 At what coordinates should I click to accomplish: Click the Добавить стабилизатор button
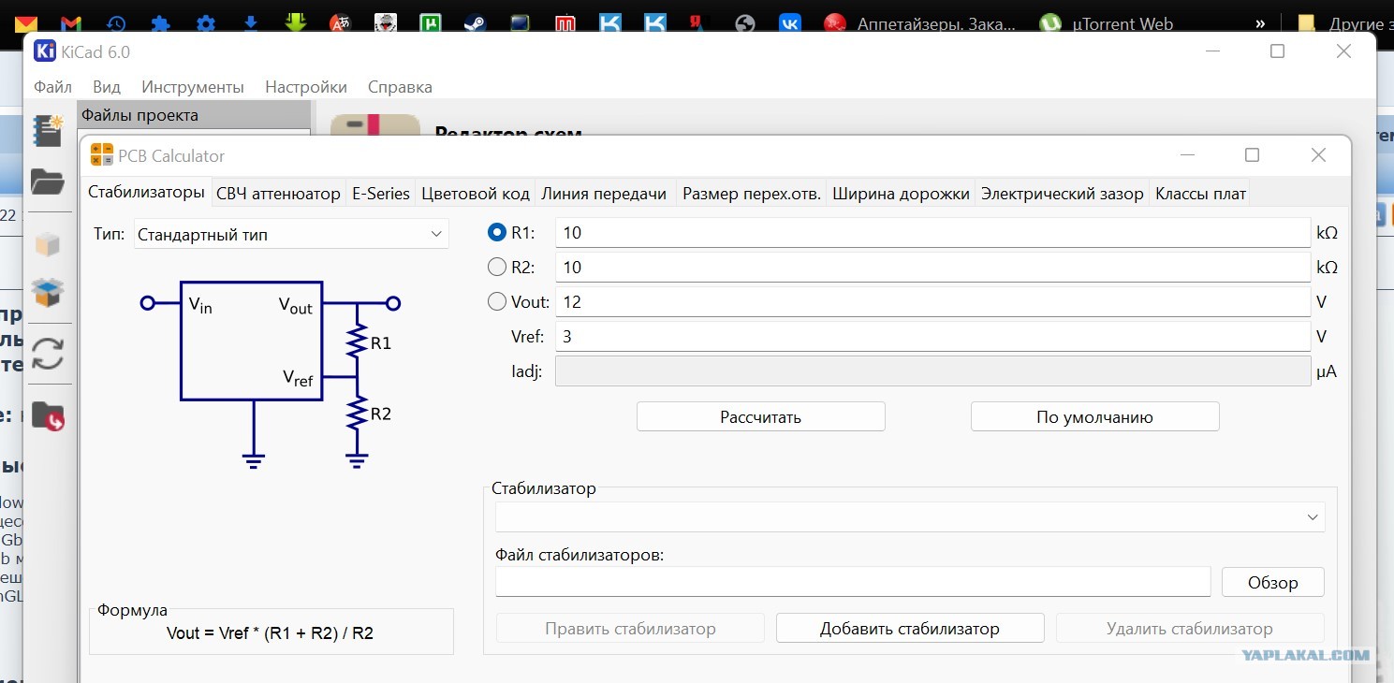coord(910,629)
